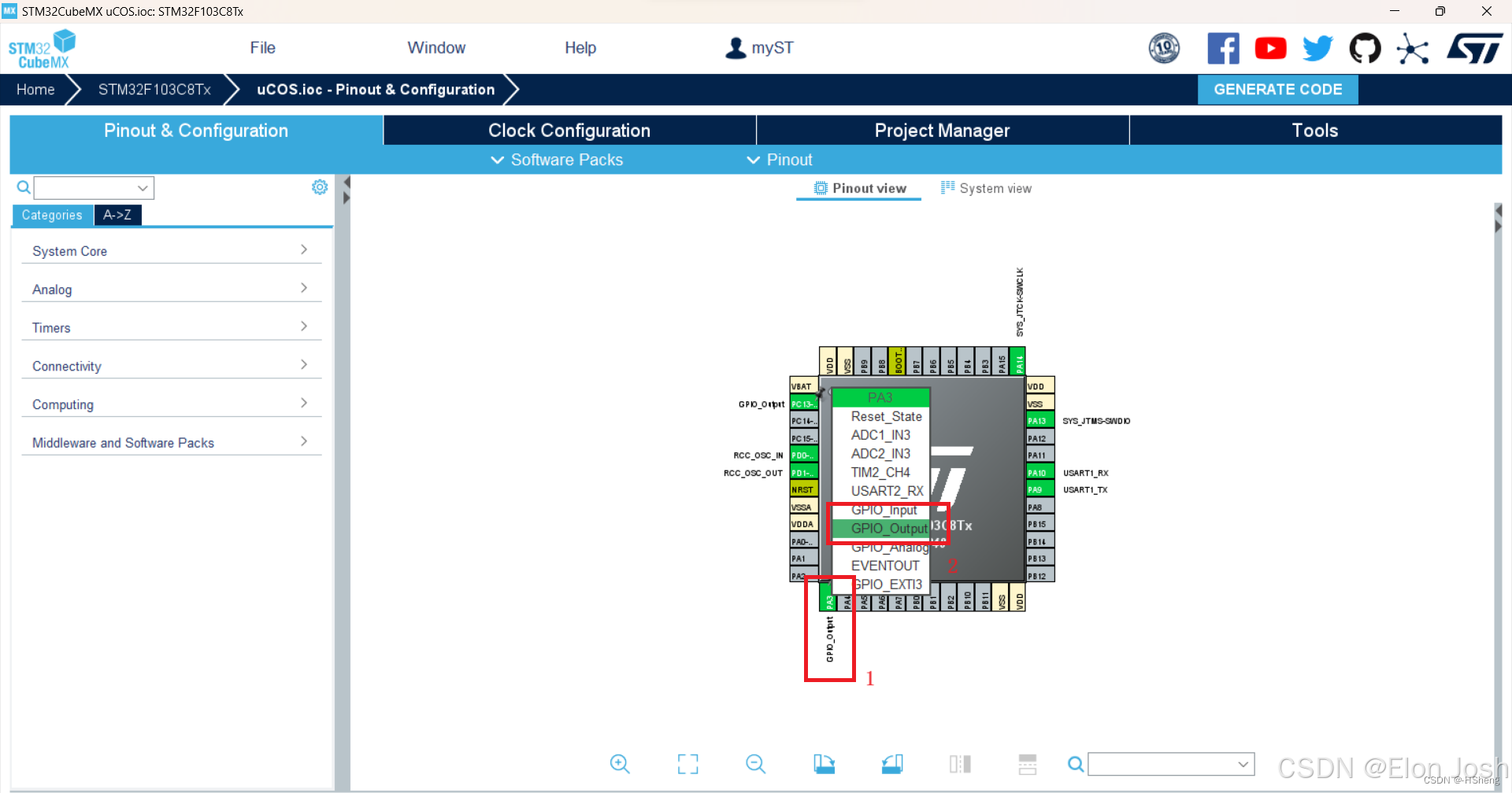Open the bottom pin search dropdown
The image size is (1512, 793).
(1243, 764)
